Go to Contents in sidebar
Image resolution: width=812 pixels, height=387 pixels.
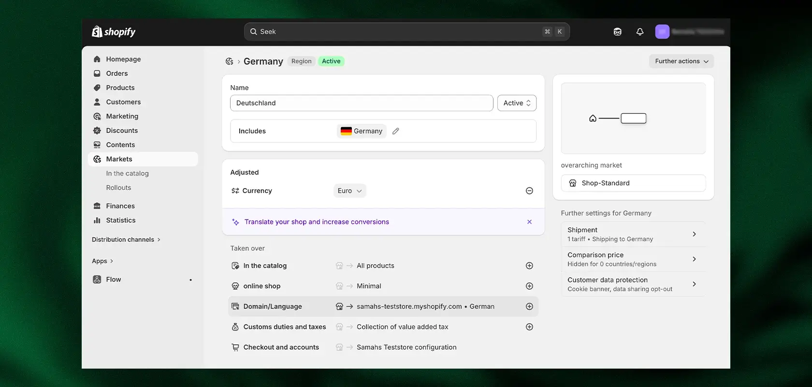(x=143, y=145)
